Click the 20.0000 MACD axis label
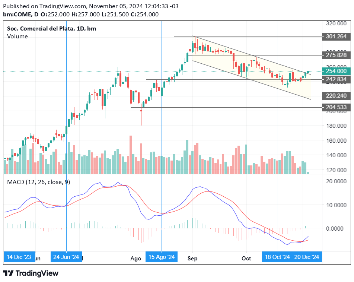Image resolution: width=354 pixels, height=282 pixels. (336, 181)
